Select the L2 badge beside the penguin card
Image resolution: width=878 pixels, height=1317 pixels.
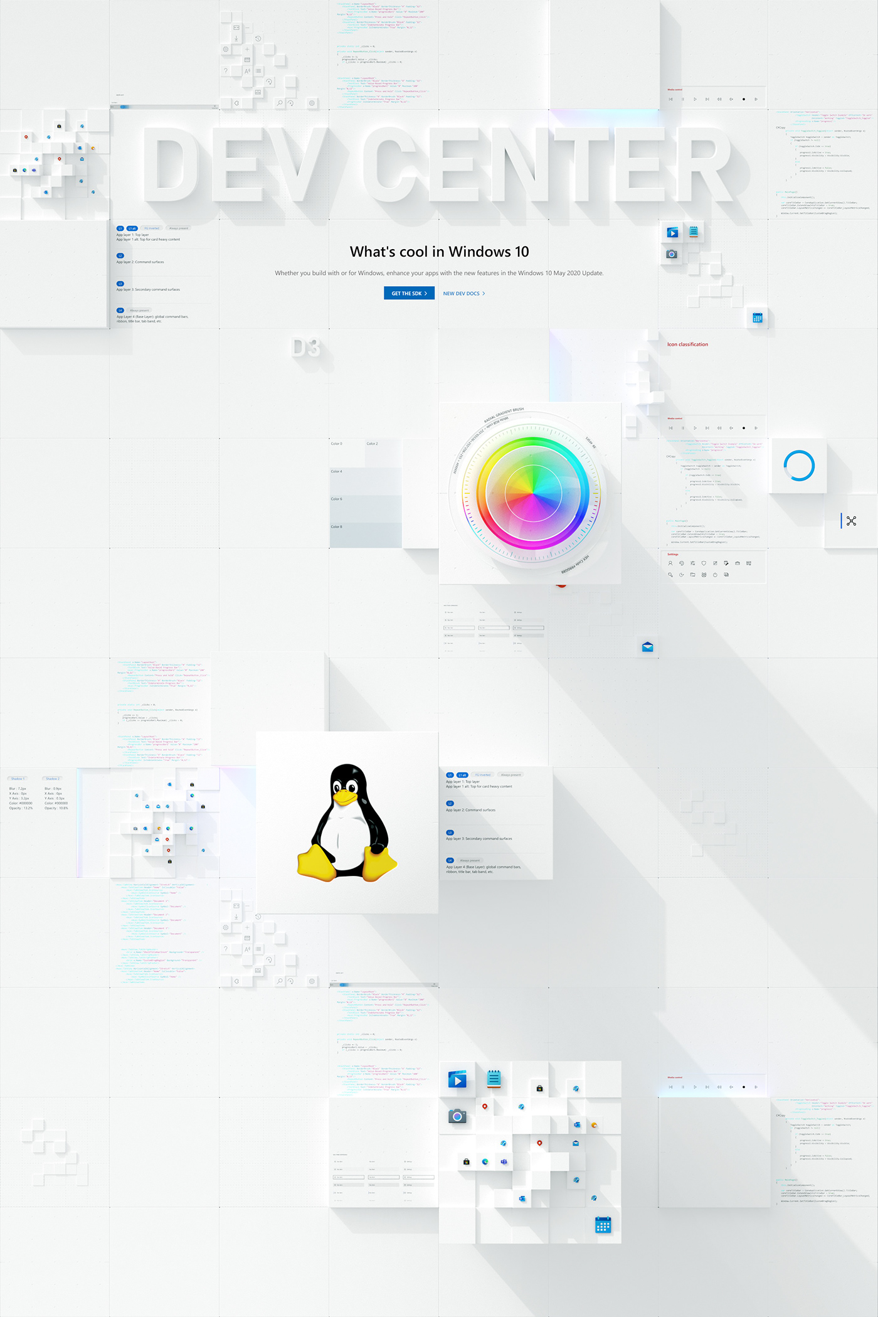click(x=450, y=803)
